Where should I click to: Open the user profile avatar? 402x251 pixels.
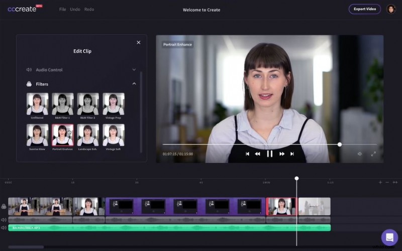(x=391, y=9)
